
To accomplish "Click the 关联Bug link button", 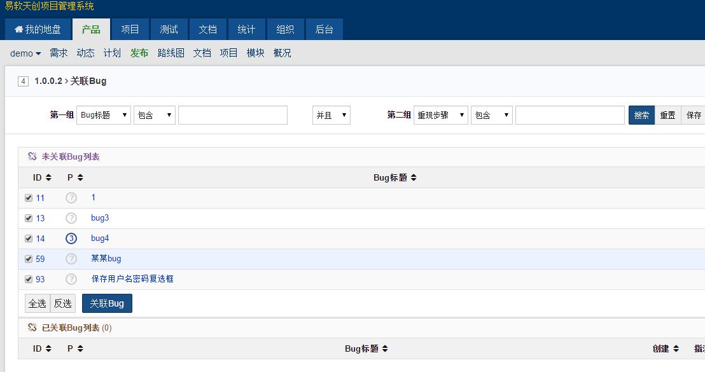I will click(107, 303).
